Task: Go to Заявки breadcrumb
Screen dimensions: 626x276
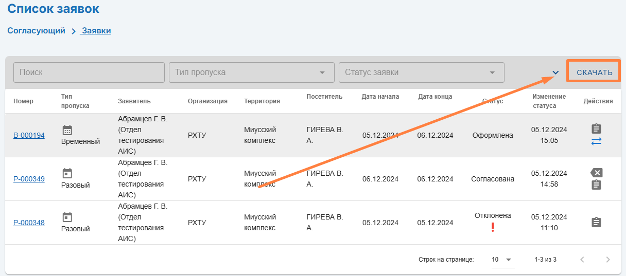Action: coord(96,31)
